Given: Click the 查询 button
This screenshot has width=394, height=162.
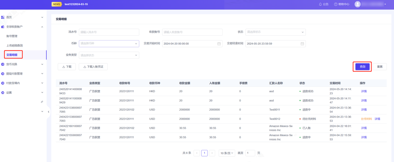Looking at the screenshot, I should pyautogui.click(x=362, y=67).
